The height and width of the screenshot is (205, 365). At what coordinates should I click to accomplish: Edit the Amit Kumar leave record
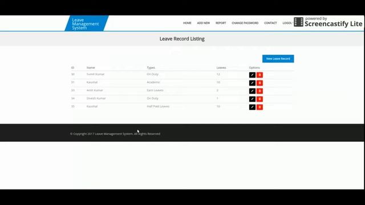(252, 91)
